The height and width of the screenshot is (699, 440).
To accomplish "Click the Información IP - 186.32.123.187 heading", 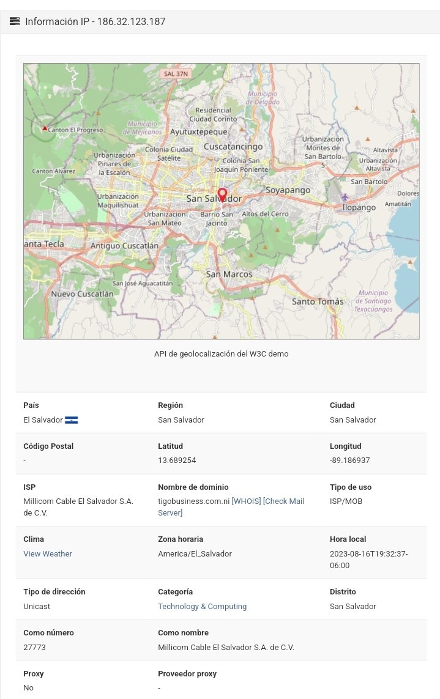I will click(95, 21).
